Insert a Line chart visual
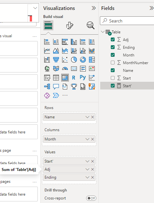The image size is (154, 203). (x=47, y=51)
